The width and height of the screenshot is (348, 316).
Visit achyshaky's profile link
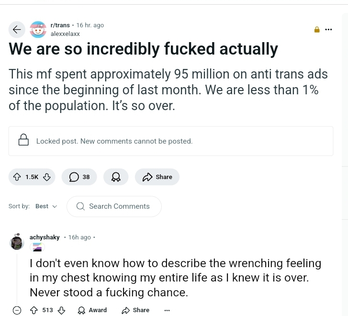point(45,237)
